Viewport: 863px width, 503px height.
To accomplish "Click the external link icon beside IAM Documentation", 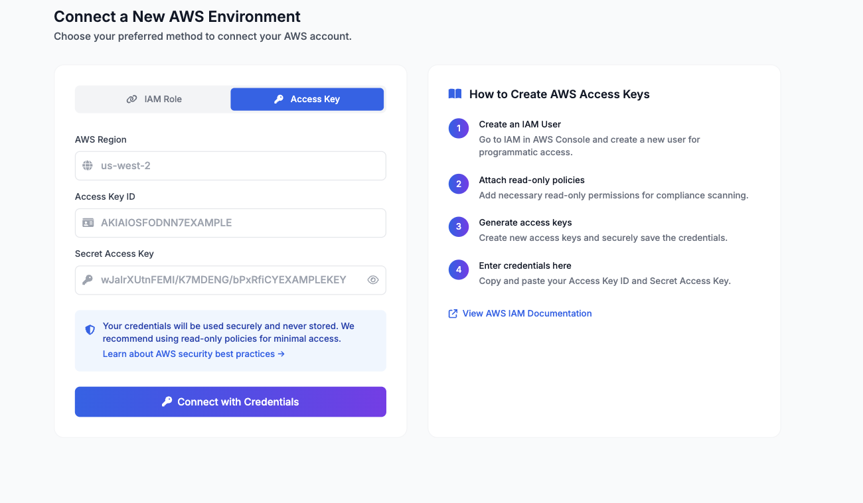I will [x=453, y=314].
